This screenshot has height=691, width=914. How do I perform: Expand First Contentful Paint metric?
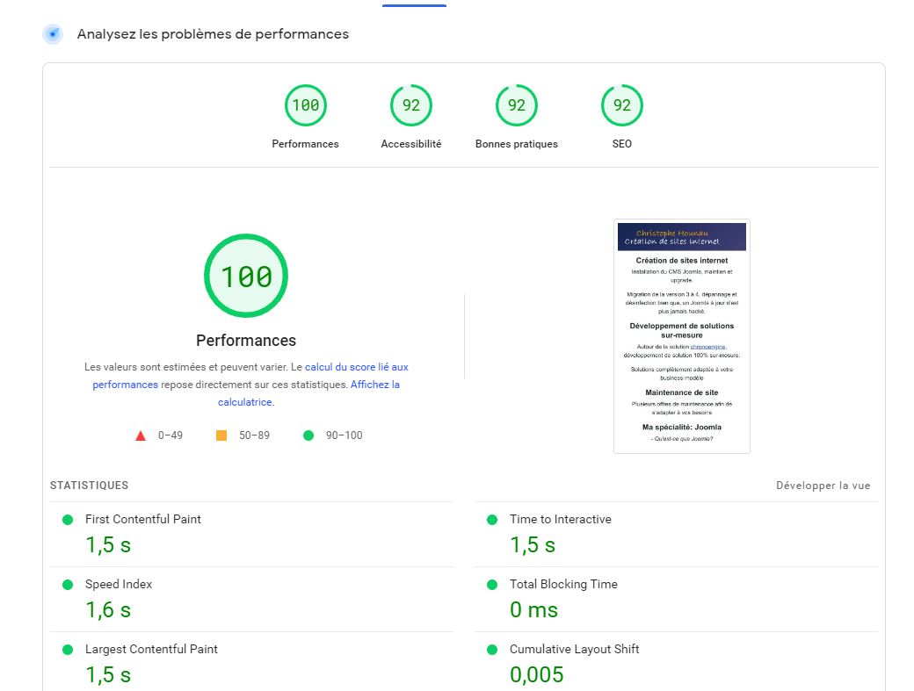pyautogui.click(x=142, y=519)
